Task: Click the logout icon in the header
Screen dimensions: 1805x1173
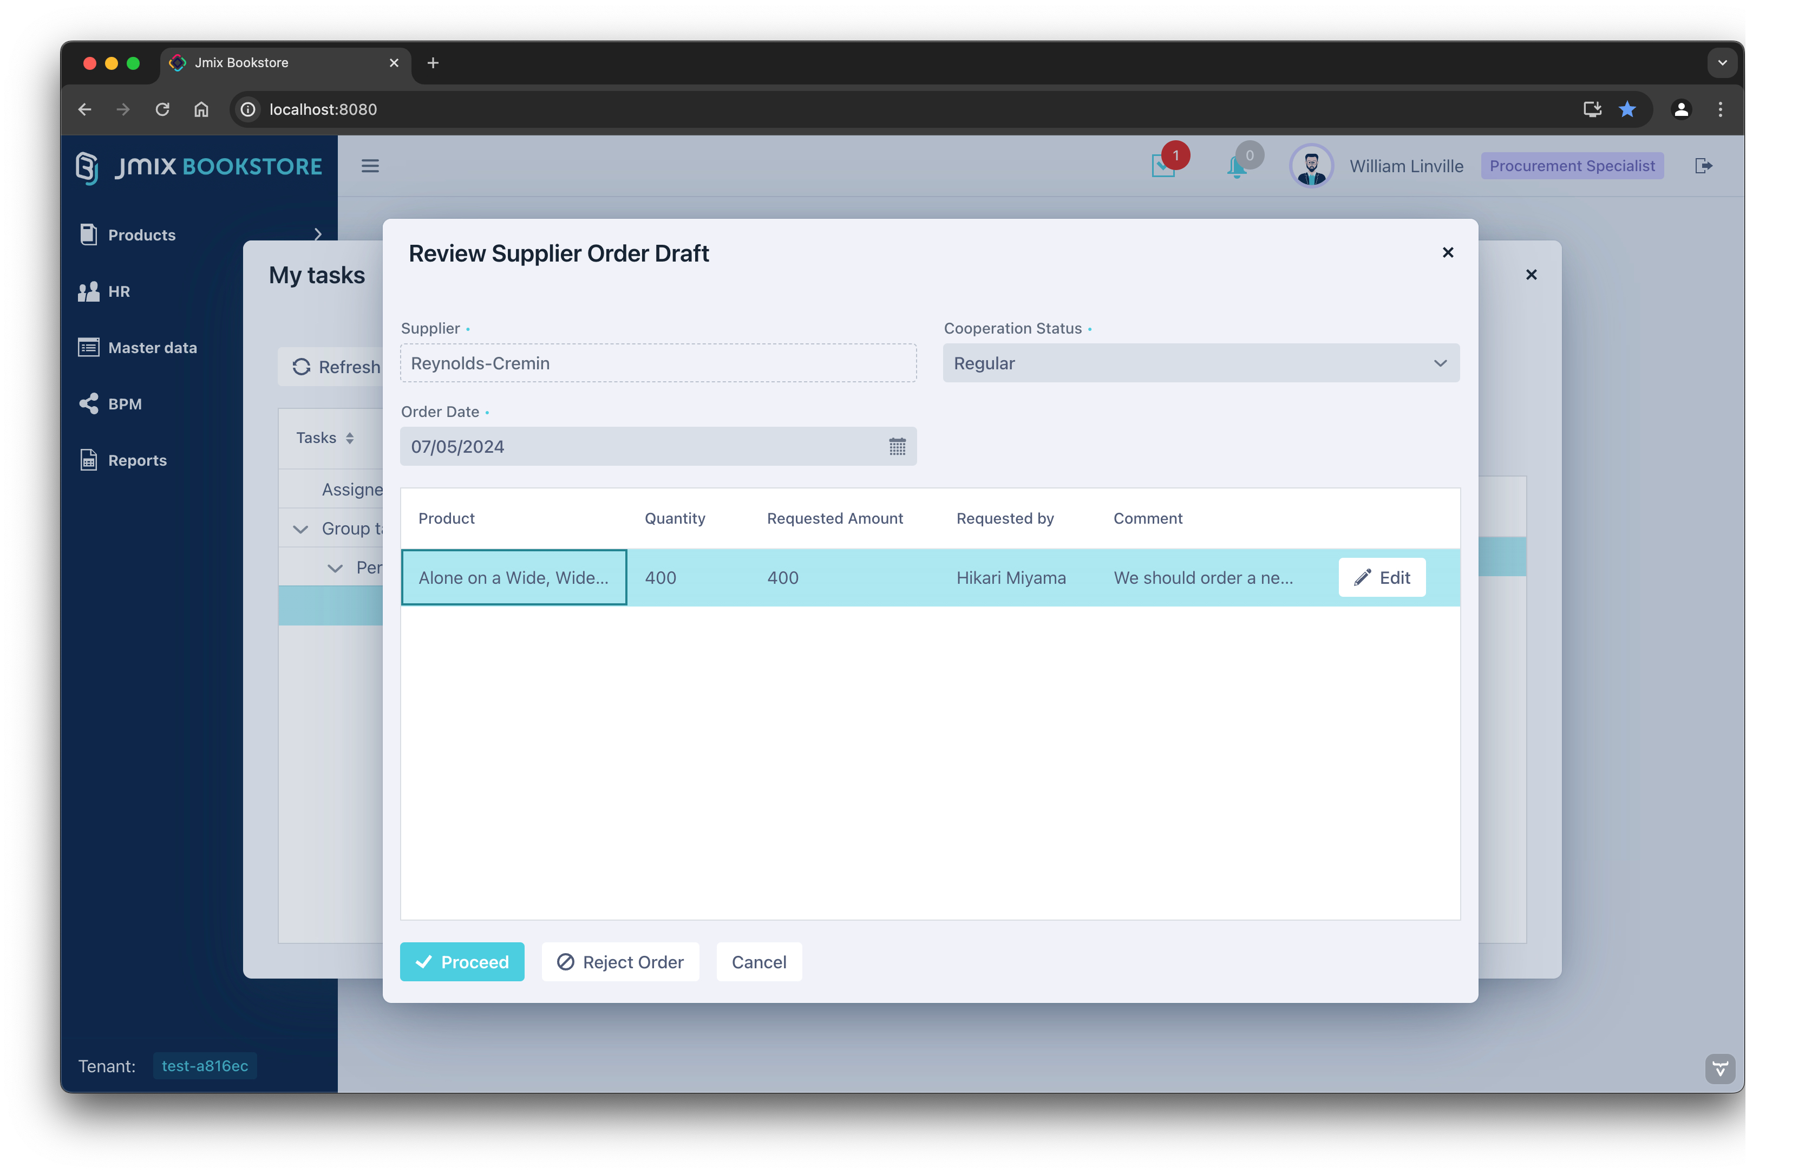Action: pos(1703,165)
